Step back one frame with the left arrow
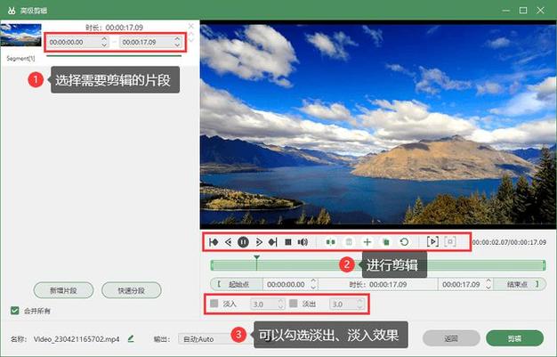Screen dimensions: 557x357 (228, 242)
